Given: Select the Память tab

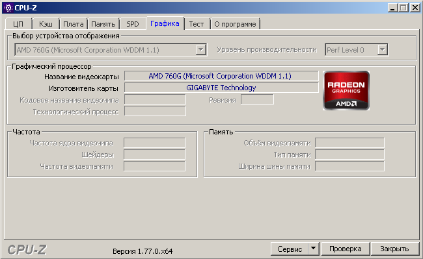Looking at the screenshot, I should [103, 24].
